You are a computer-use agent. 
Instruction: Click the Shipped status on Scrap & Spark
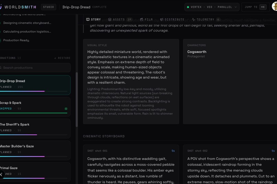tap(5, 109)
